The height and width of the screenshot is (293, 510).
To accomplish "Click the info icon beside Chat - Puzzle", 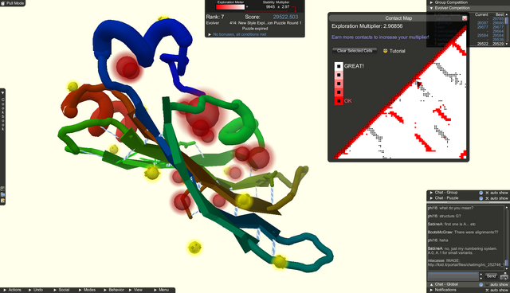I will click(x=481, y=198).
